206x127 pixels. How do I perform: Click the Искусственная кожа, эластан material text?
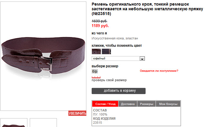(115, 38)
